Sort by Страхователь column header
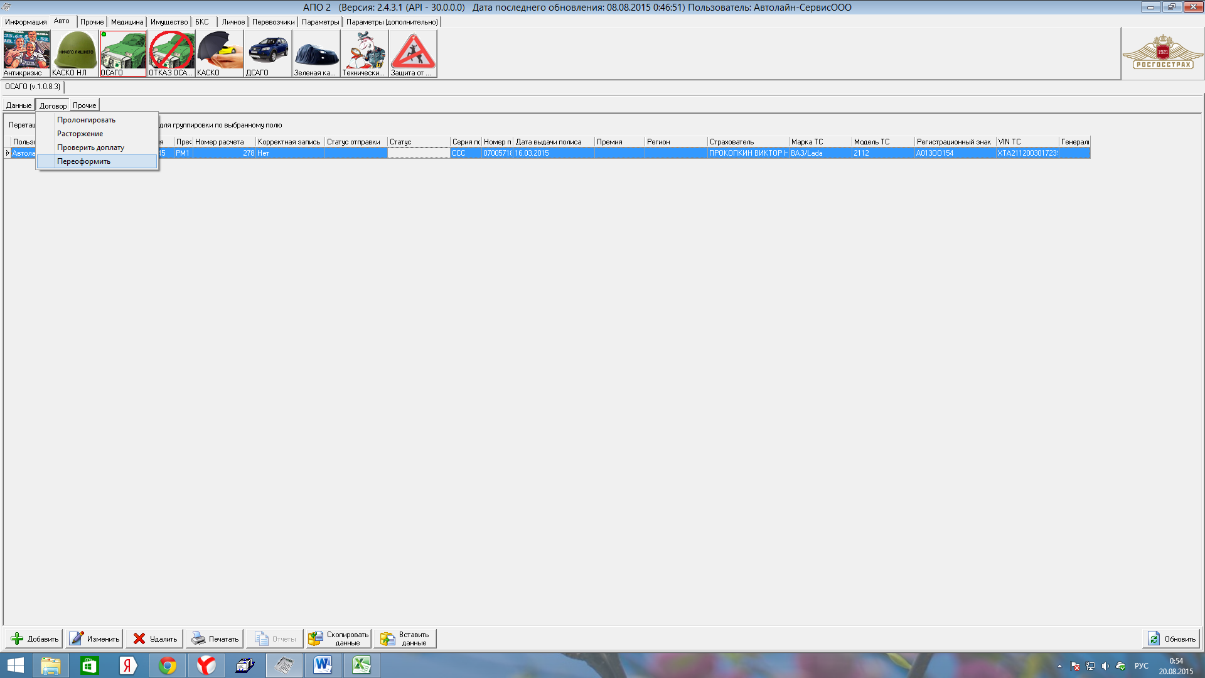1205x678 pixels. coord(748,142)
